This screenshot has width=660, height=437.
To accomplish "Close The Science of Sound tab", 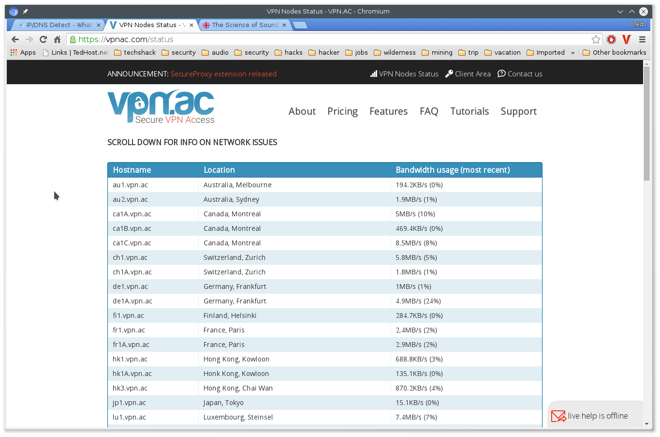I will tap(284, 25).
